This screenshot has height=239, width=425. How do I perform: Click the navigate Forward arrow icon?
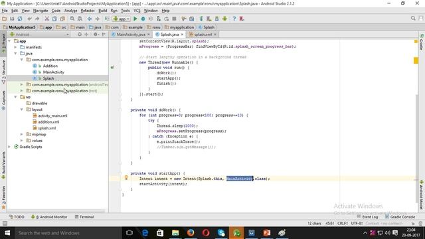click(98, 19)
